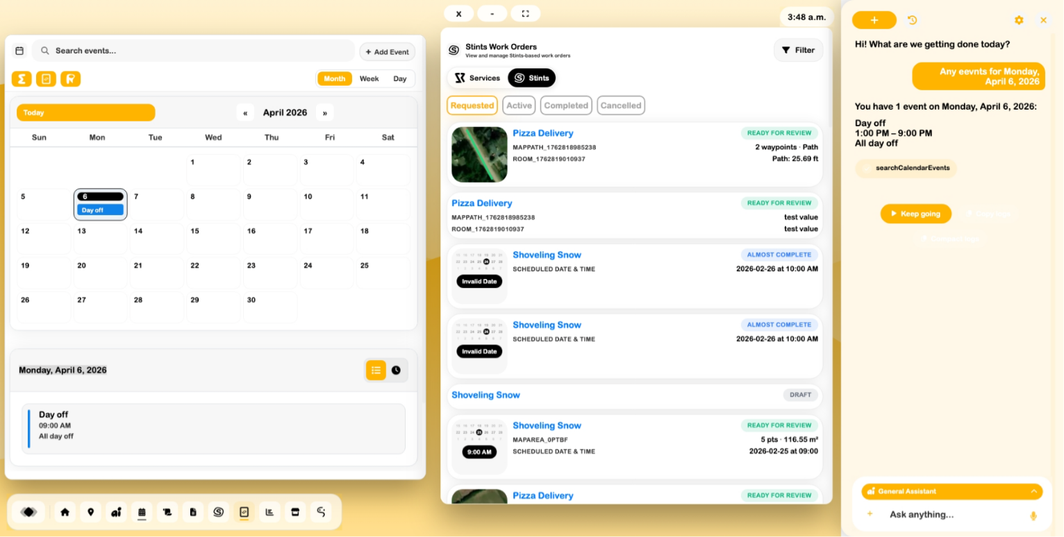1064x537 pixels.
Task: Switch to the Services tab
Action: (x=476, y=78)
